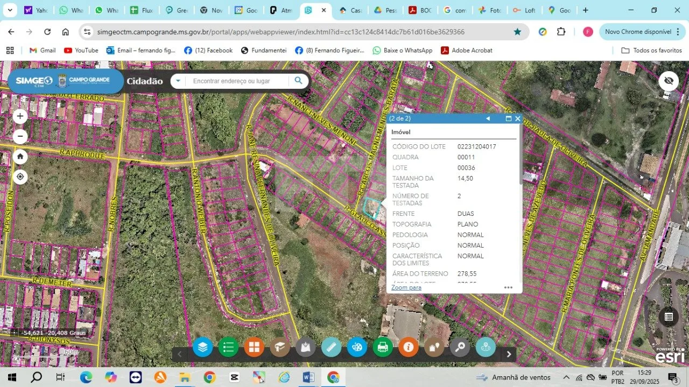
Task: Toggle the bookmark star for this page
Action: 517,32
